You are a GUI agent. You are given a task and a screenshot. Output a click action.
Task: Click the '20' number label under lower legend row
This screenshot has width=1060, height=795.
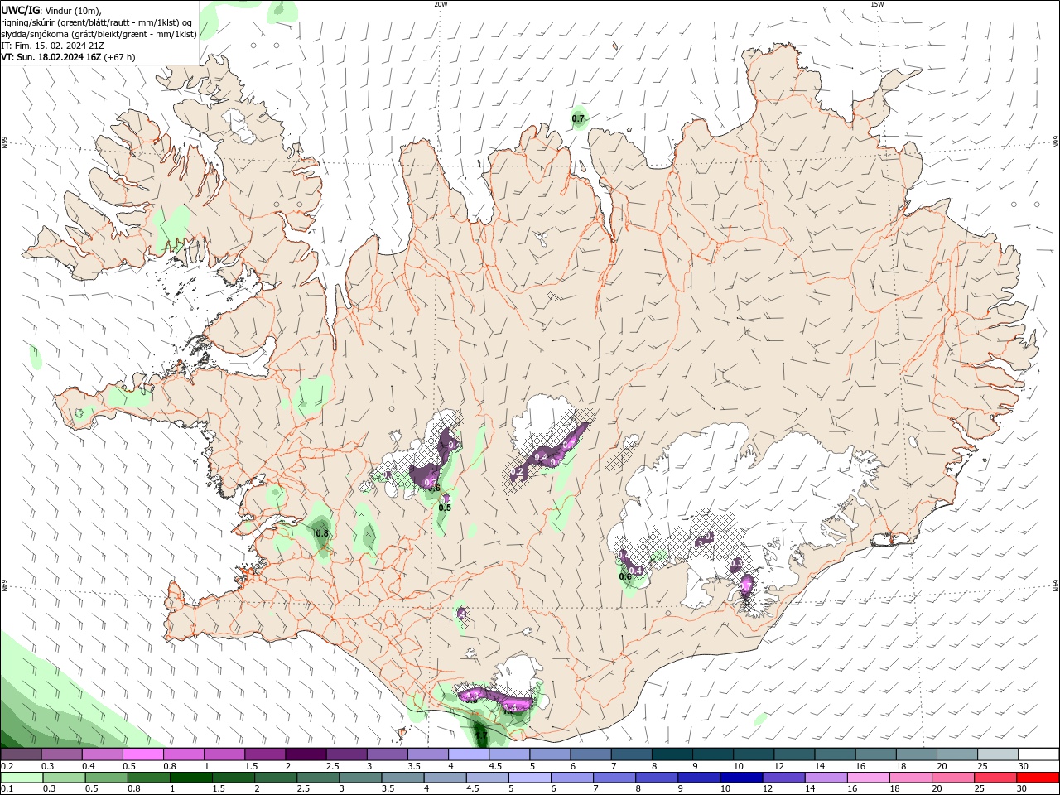(x=936, y=789)
